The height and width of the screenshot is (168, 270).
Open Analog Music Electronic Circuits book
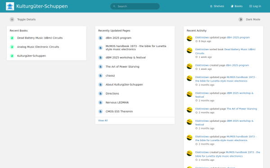38,47
